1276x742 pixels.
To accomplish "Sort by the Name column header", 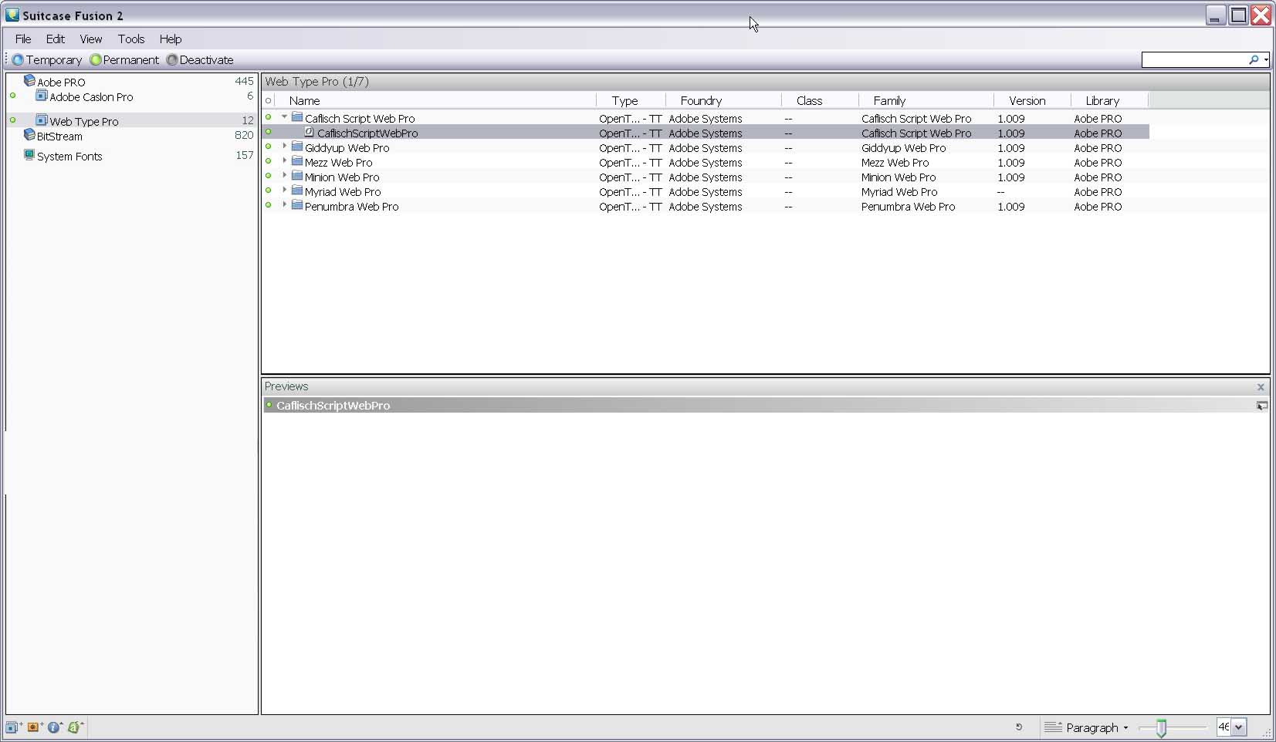I will click(x=435, y=100).
